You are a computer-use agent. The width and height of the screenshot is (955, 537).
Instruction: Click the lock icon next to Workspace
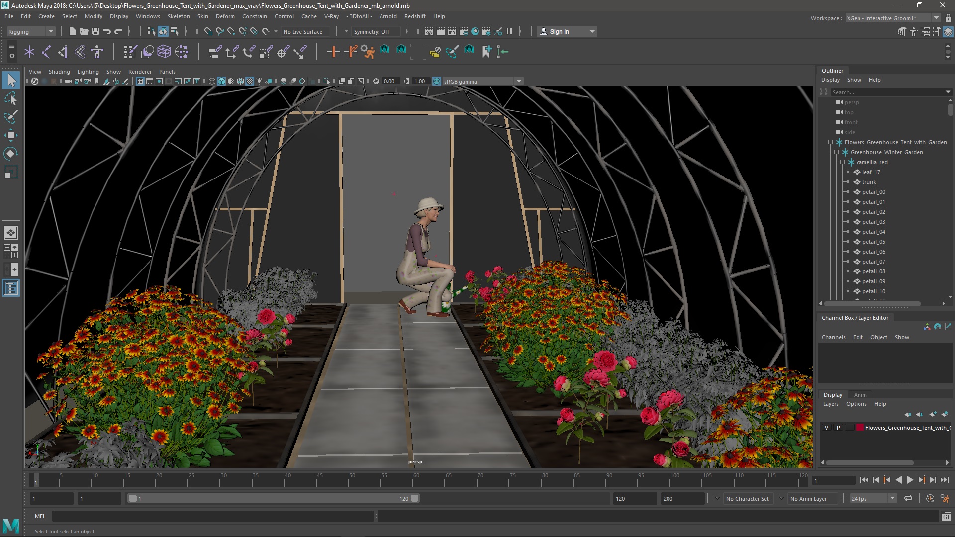(948, 18)
